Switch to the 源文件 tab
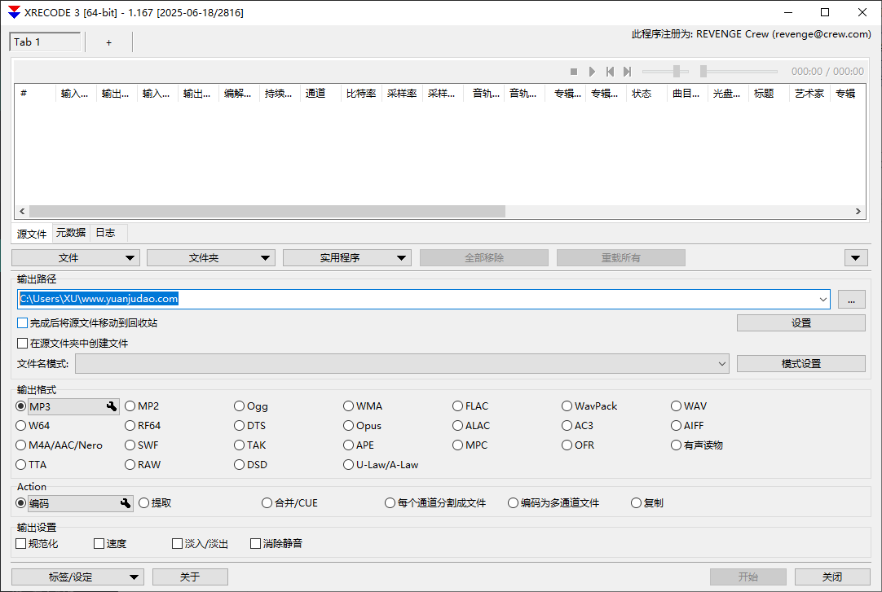The width and height of the screenshot is (882, 592). point(32,234)
